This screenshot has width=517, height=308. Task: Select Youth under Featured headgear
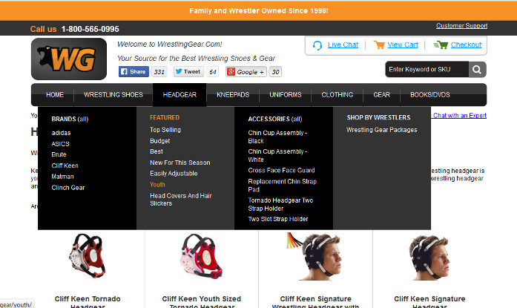[158, 184]
